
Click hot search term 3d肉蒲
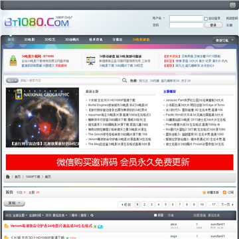[155, 80]
